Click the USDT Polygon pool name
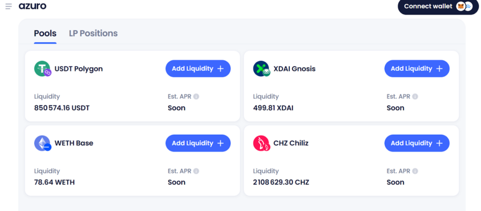This screenshot has height=211, width=481. 78,69
